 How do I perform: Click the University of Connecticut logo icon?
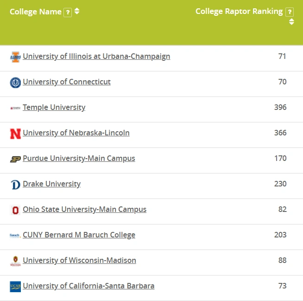(x=15, y=83)
